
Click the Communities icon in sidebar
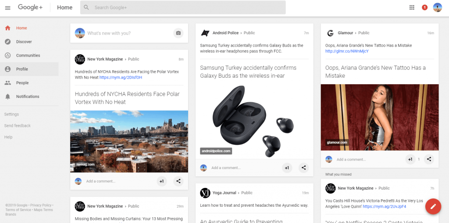8,55
